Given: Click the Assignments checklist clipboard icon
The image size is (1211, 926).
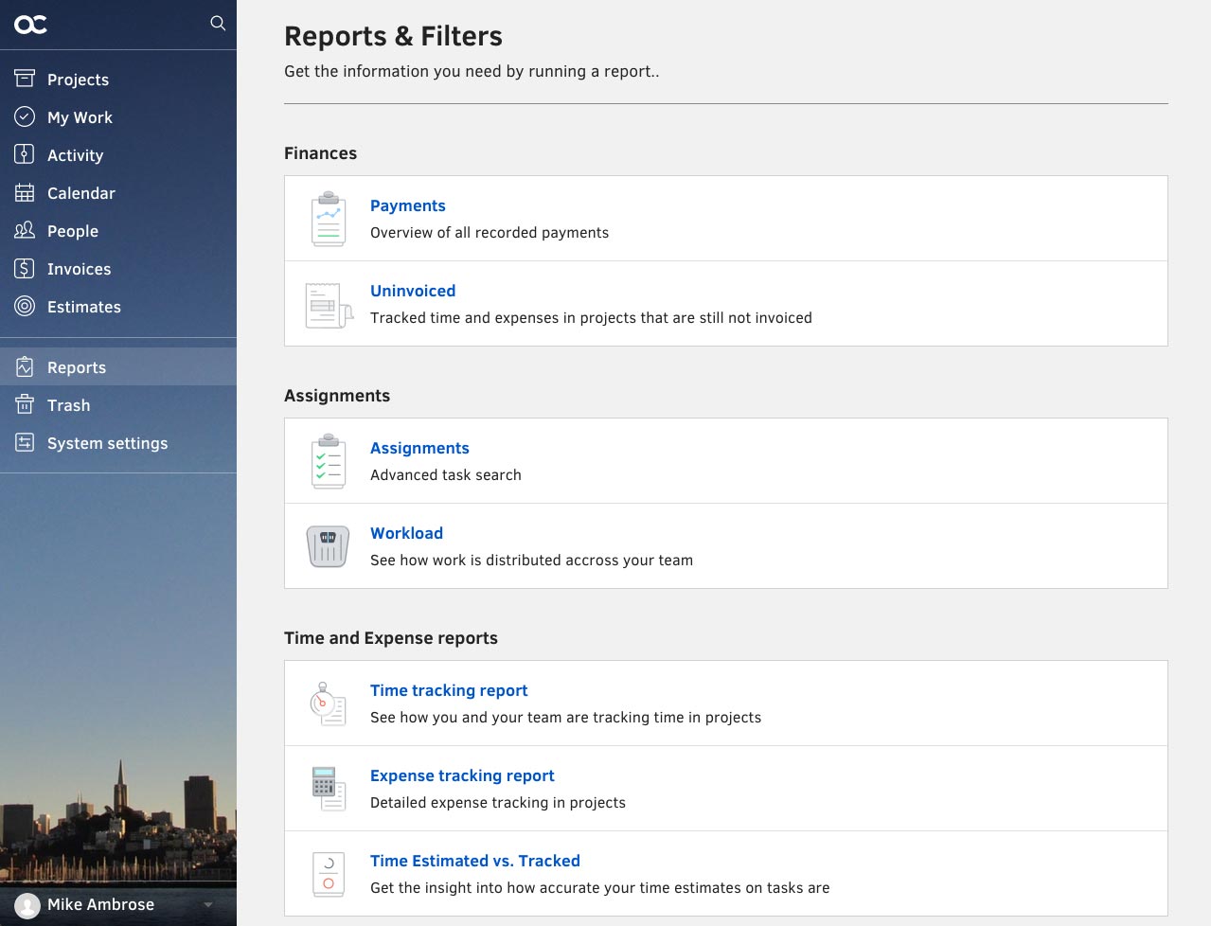Looking at the screenshot, I should click(x=329, y=461).
